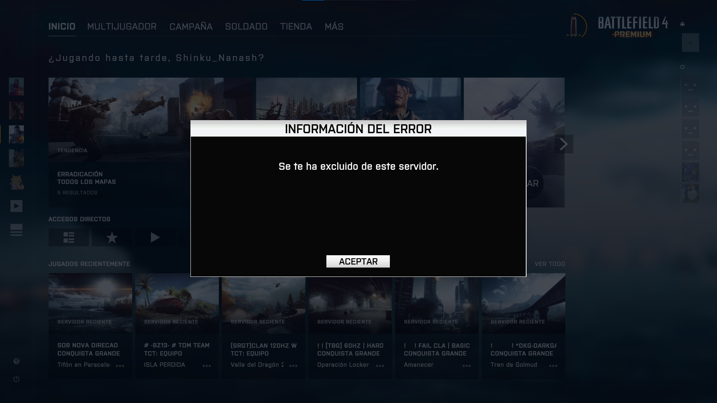
Task: Open options dots for FAIL CLA BASIC server
Action: point(466,366)
